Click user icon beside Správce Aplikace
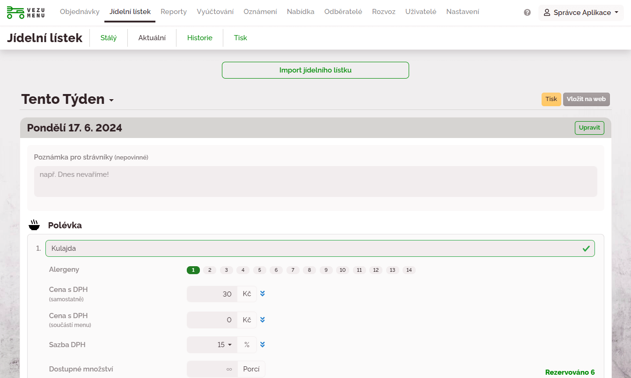The width and height of the screenshot is (631, 378). click(547, 13)
